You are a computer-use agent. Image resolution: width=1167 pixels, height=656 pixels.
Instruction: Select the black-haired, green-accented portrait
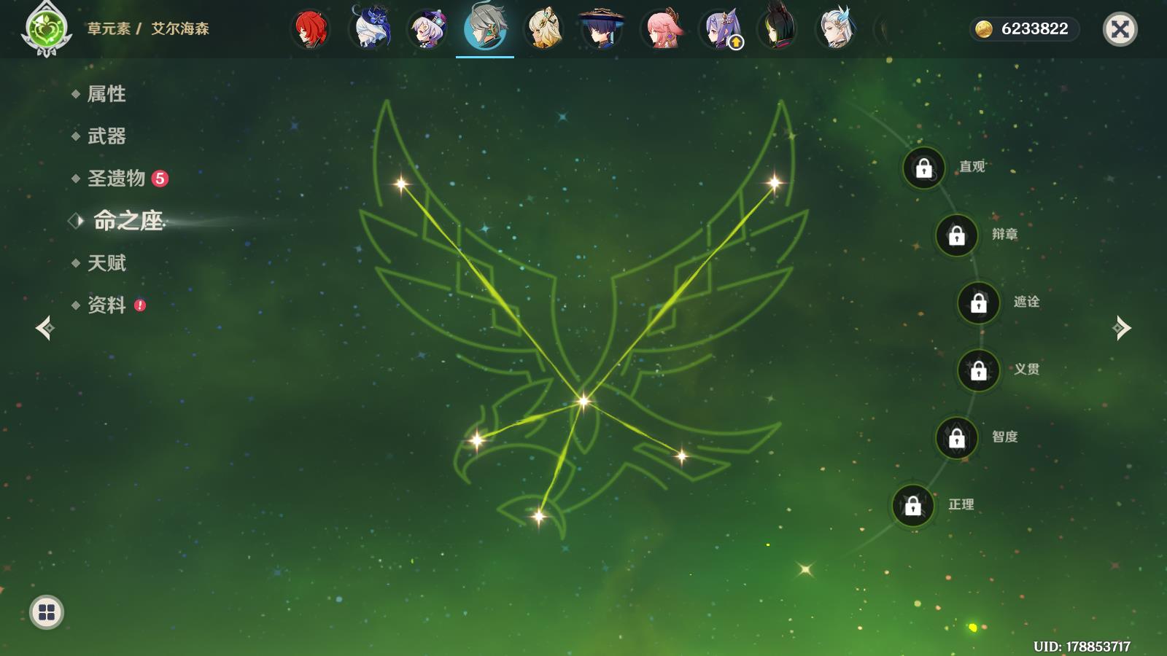click(x=778, y=29)
